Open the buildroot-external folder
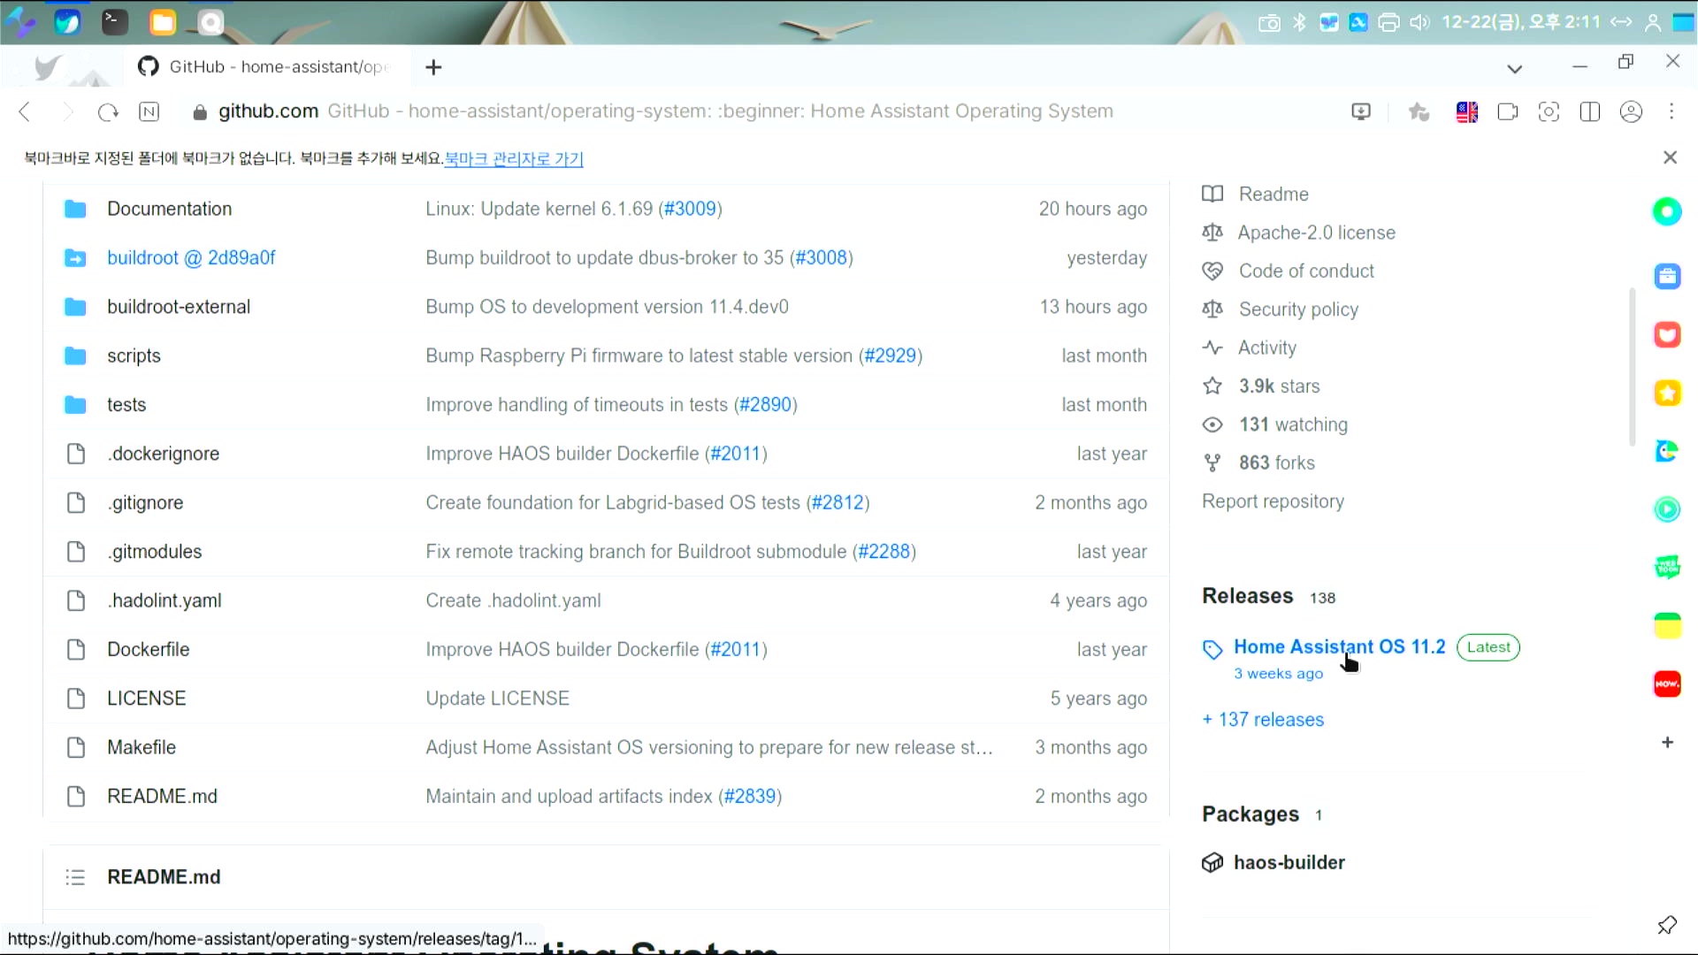 179,307
